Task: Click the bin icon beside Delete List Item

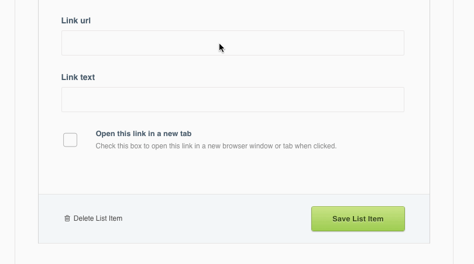Action: [x=67, y=218]
